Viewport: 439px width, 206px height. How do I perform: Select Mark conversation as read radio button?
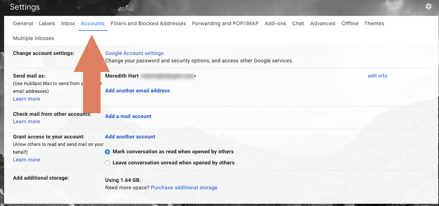pyautogui.click(x=108, y=152)
